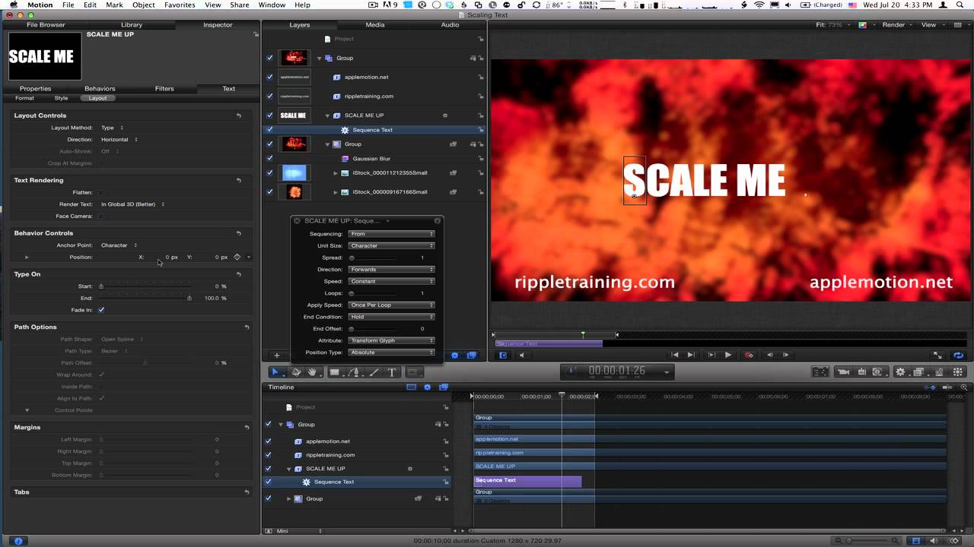Click the plus add button under Layers
Screen dimensions: 974x547
pos(277,355)
